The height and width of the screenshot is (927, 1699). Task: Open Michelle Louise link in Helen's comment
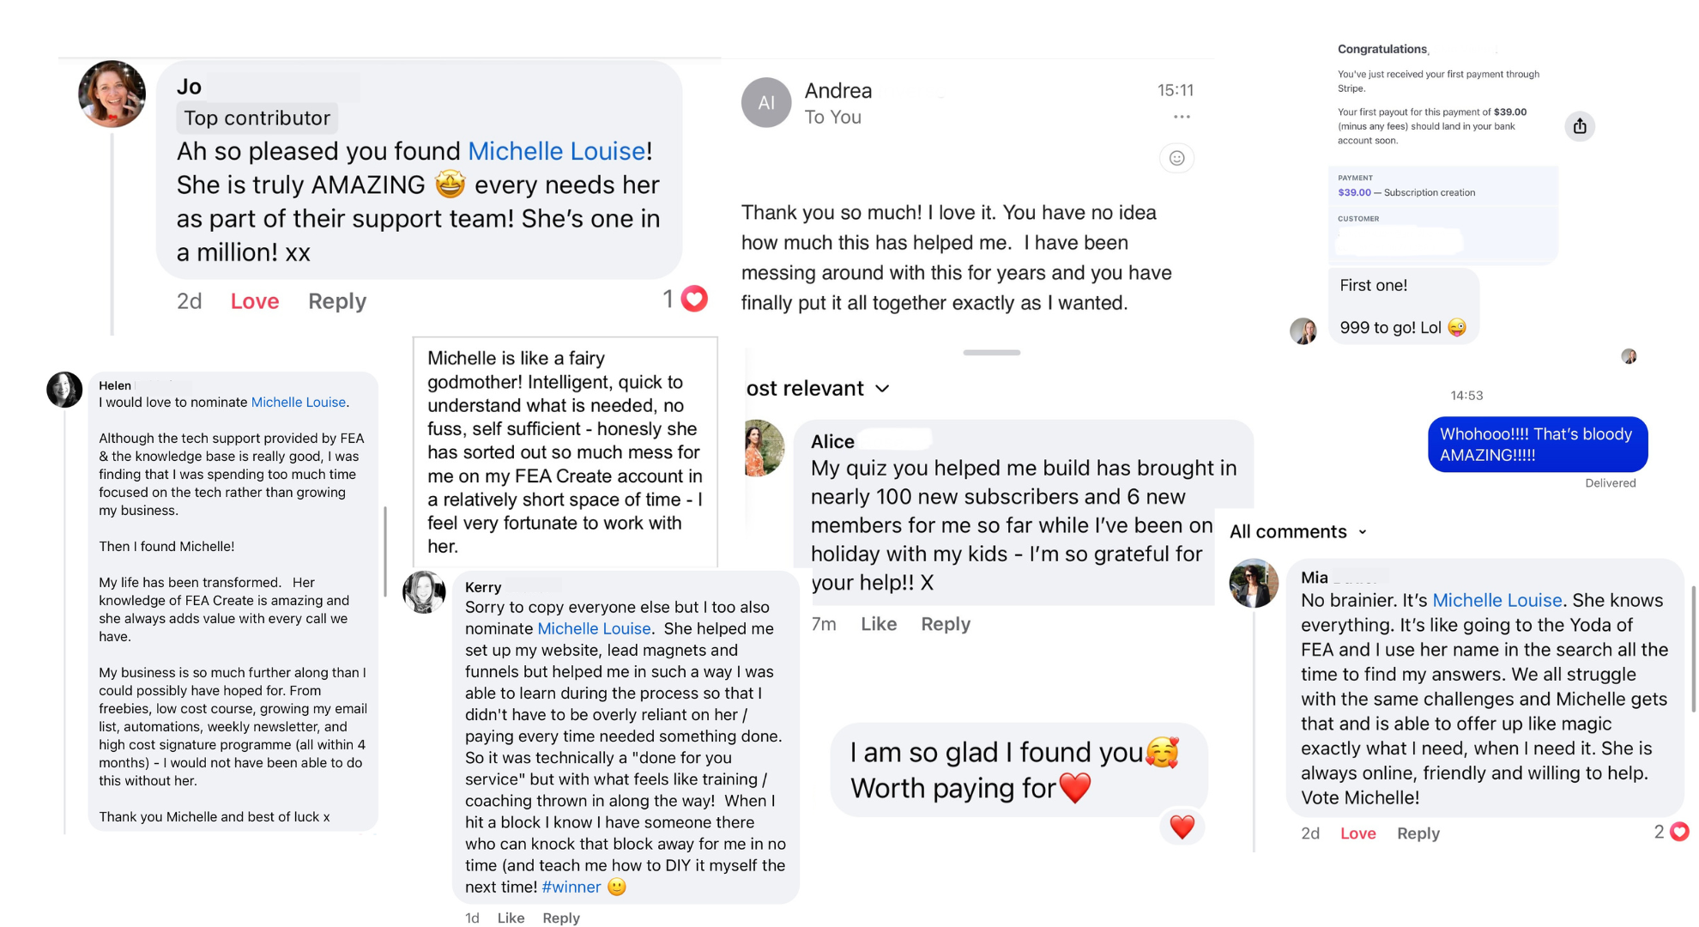pos(298,403)
